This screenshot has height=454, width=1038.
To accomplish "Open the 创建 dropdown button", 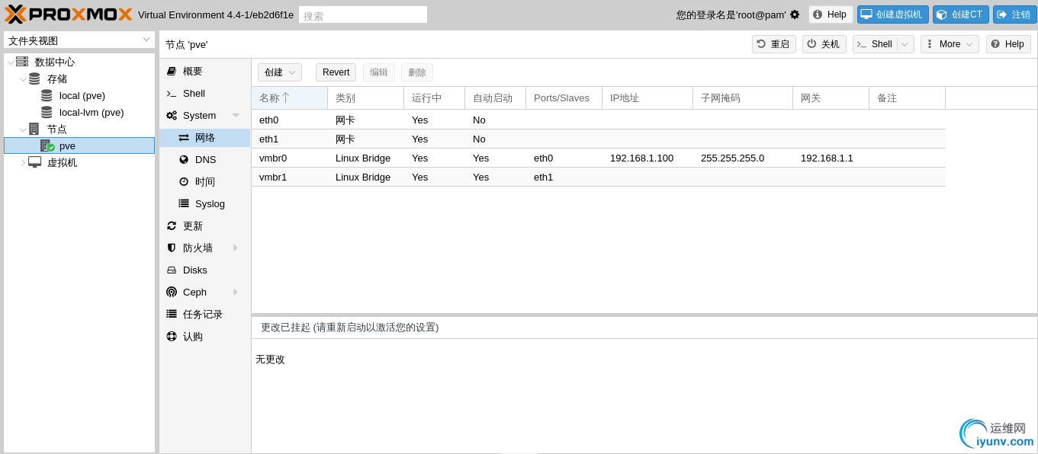I will tap(280, 72).
